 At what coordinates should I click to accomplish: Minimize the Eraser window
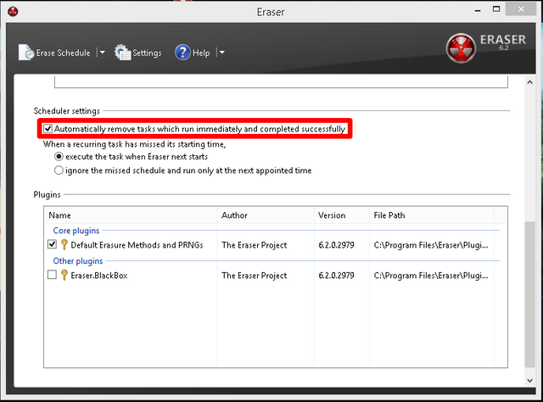(x=478, y=10)
